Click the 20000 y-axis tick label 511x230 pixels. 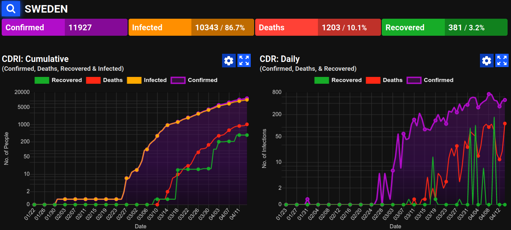tap(21, 92)
